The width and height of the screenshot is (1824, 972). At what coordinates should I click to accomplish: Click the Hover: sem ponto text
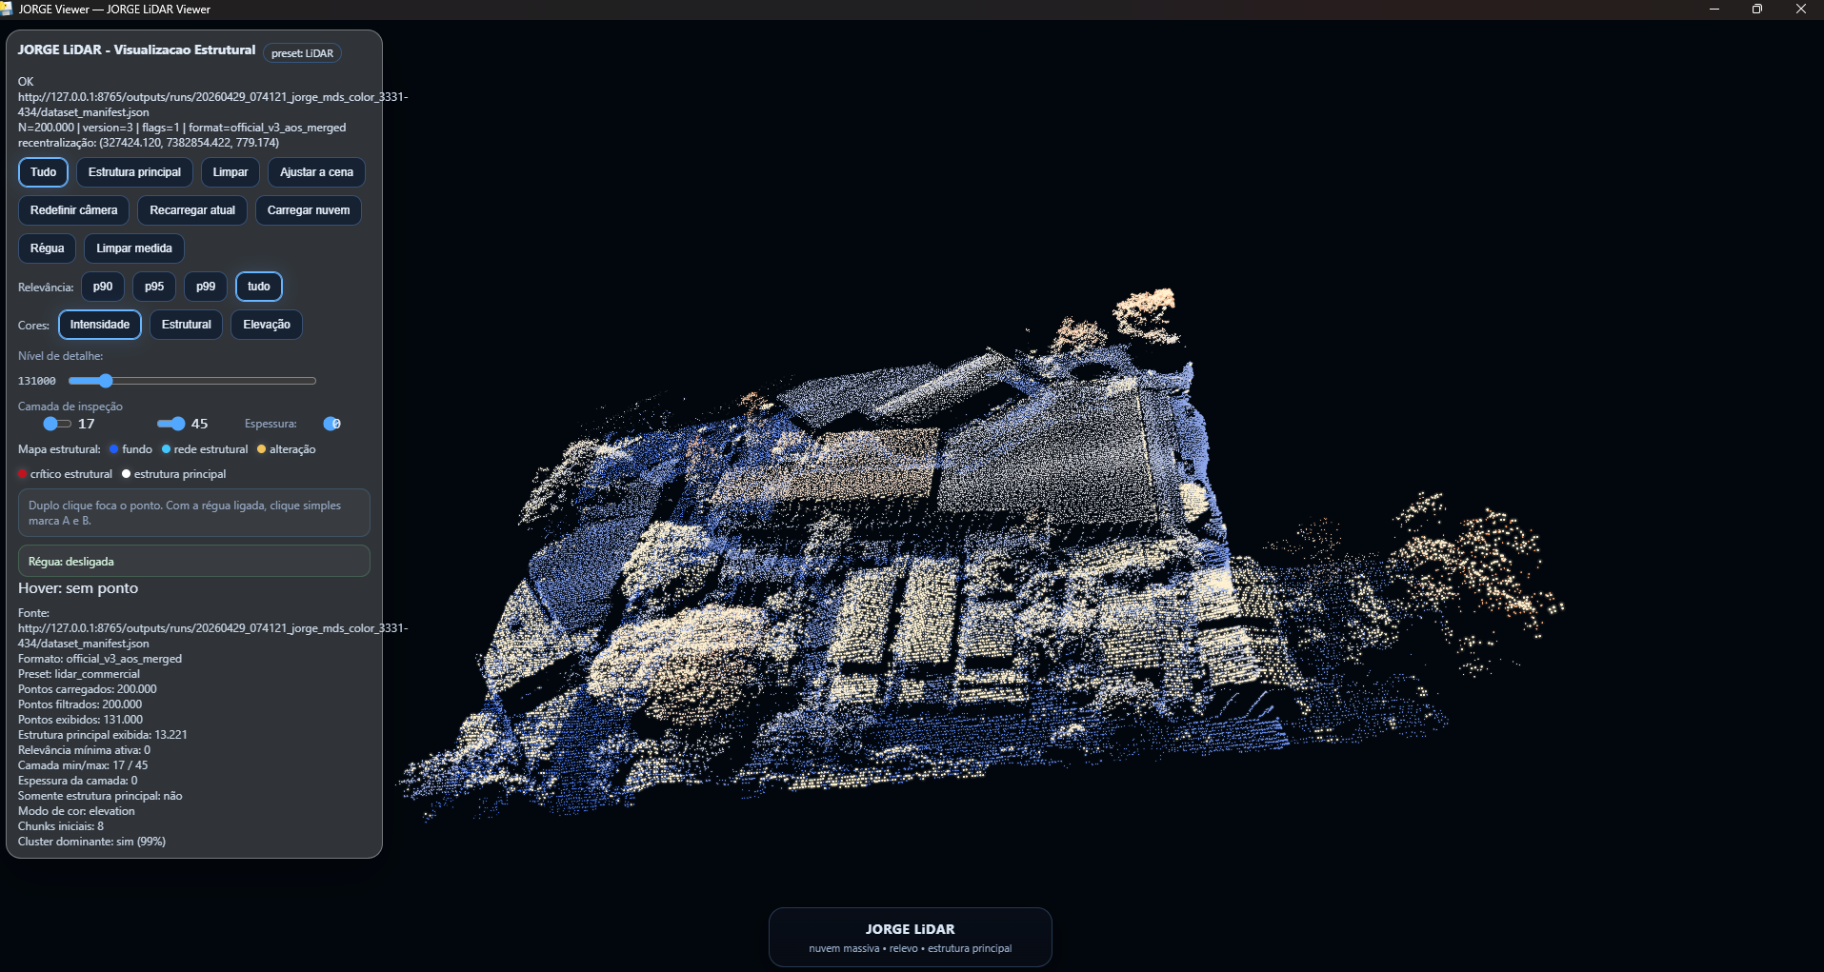coord(78,588)
